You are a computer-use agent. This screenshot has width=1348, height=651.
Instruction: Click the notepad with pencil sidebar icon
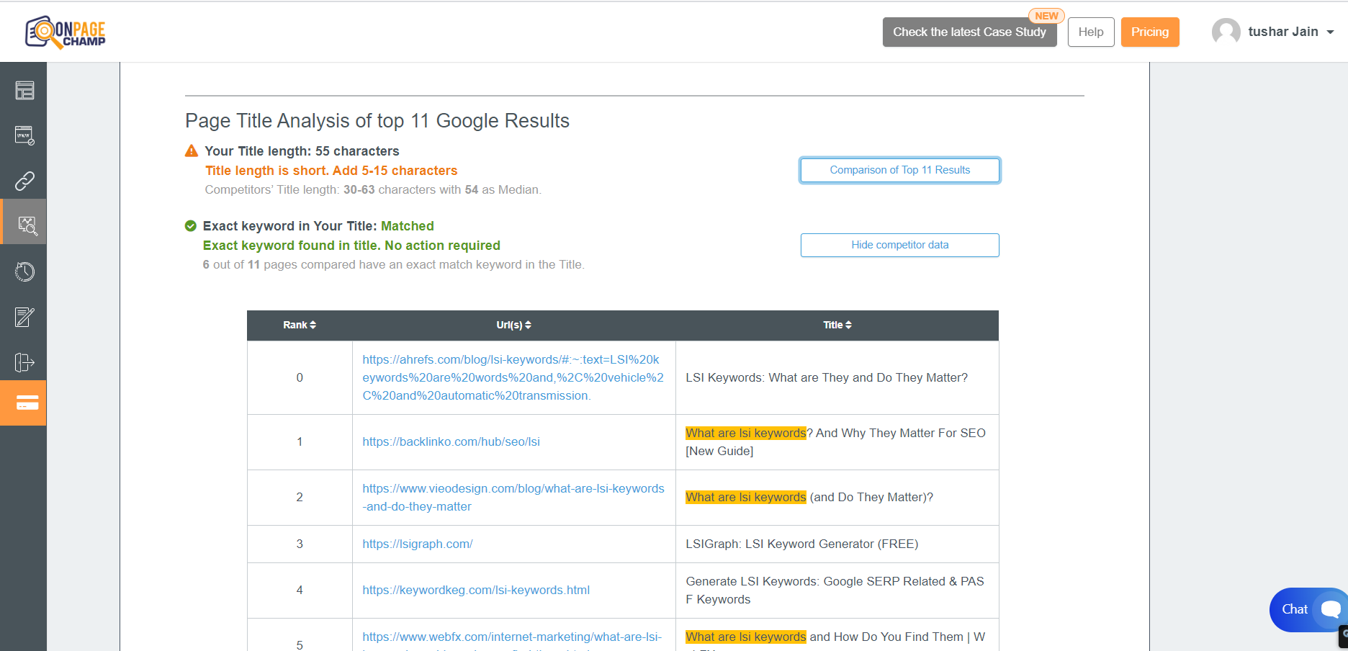point(24,317)
